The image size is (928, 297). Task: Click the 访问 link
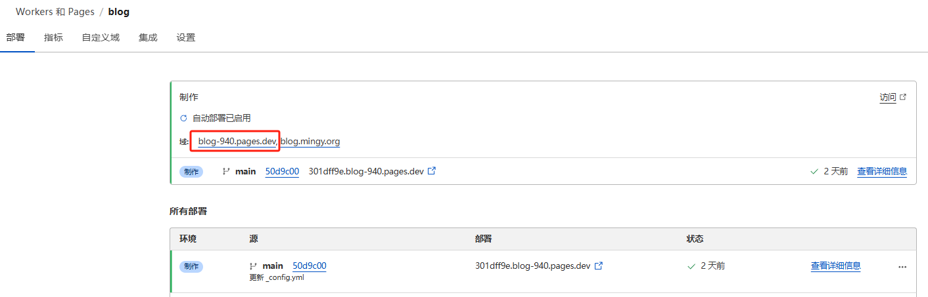[888, 97]
